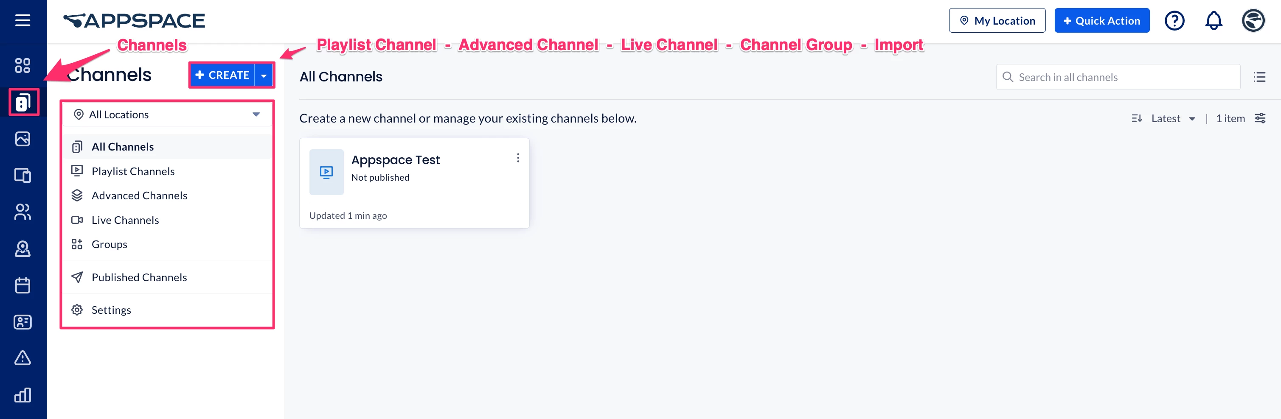Open the Devices icon in sidebar

pos(22,176)
